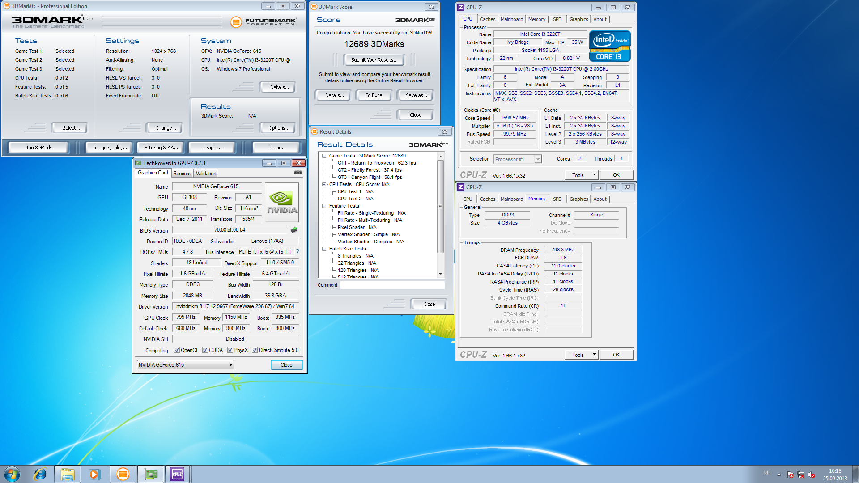Open the Windows Start orb
The image size is (859, 483).
coord(12,474)
